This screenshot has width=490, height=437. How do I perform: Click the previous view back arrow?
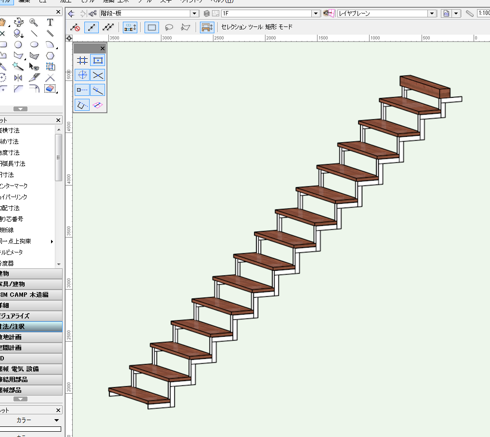pyautogui.click(x=71, y=13)
